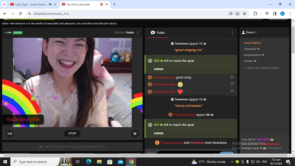The width and height of the screenshot is (295, 166).
Task: Click the stream settings gear icon
Action: click(x=135, y=134)
